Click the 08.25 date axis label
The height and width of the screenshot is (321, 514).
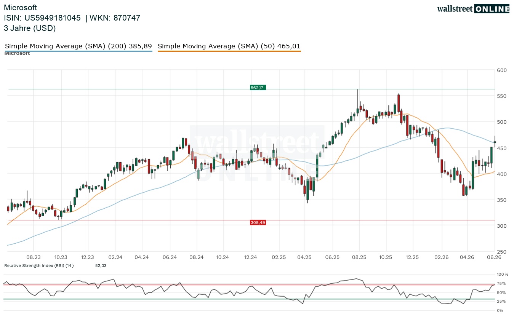(x=359, y=257)
